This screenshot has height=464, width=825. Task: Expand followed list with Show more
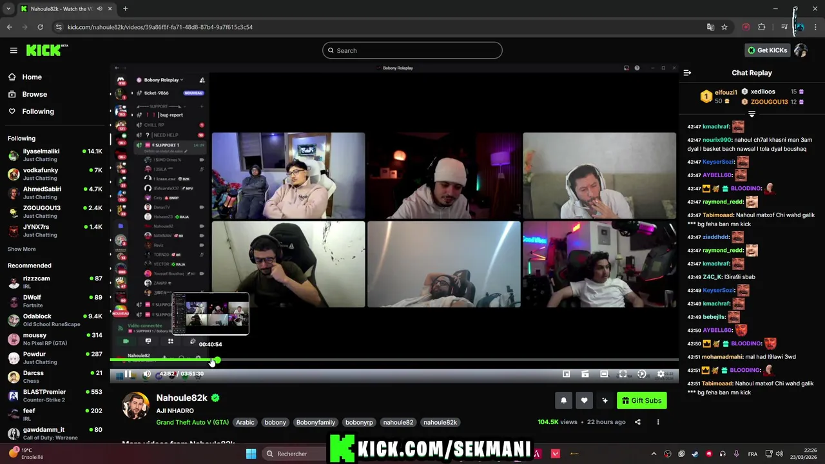pos(21,249)
